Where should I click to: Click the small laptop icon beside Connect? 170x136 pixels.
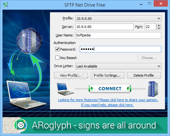(x=65, y=89)
